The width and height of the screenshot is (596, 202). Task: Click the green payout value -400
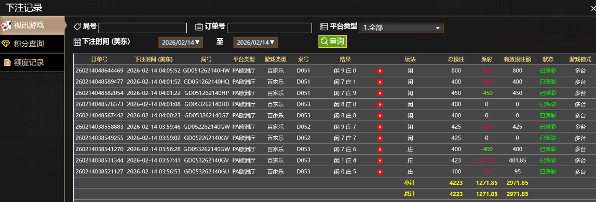click(486, 149)
